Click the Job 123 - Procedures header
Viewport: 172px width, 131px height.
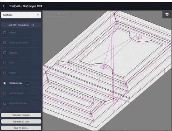coord(21,25)
